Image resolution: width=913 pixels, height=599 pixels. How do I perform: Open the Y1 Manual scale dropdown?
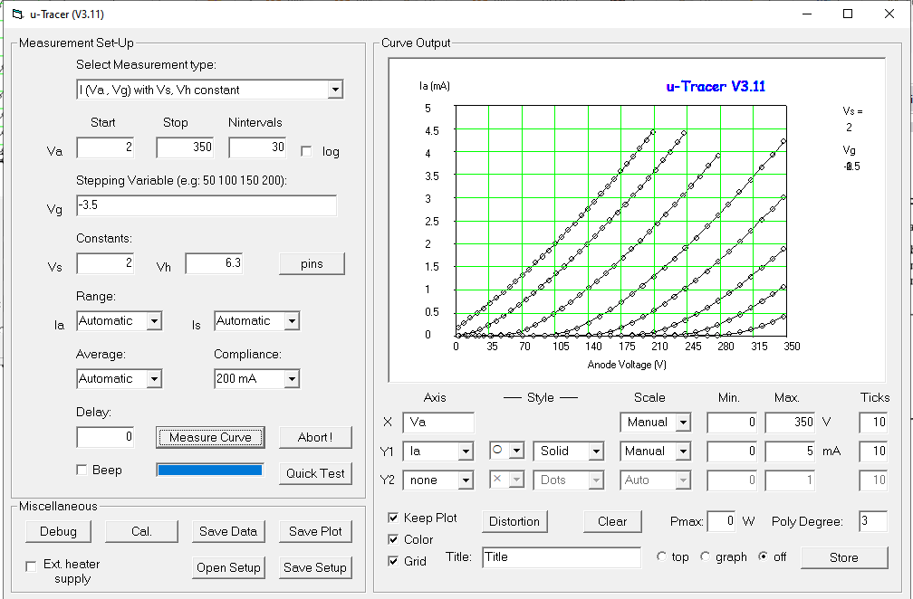[x=683, y=452]
